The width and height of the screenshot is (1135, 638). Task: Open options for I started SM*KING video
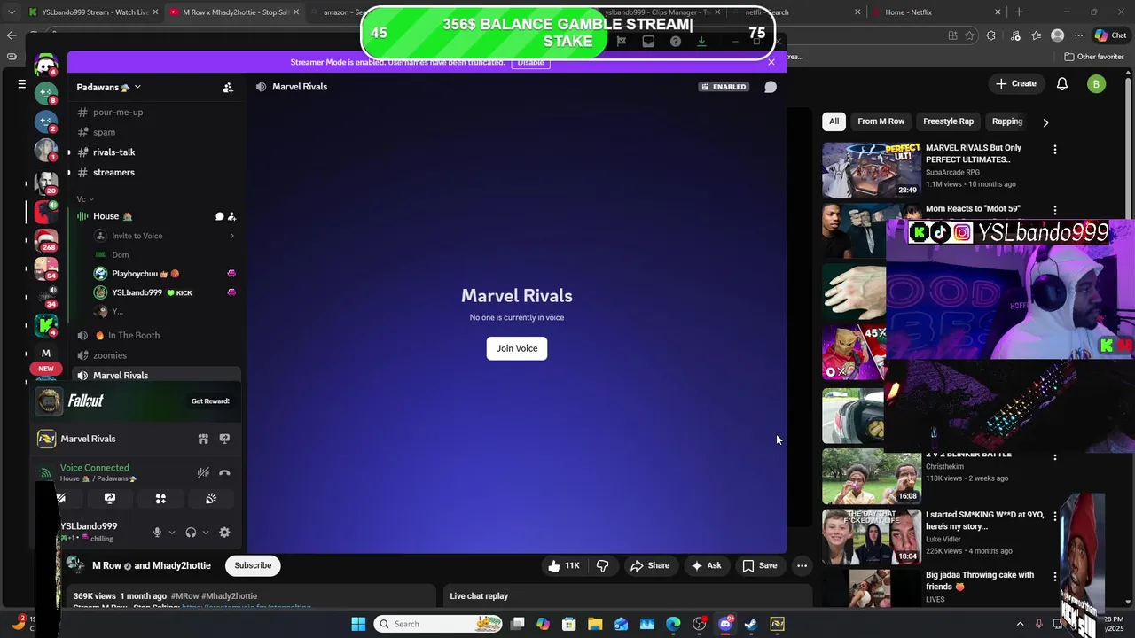coord(1055,517)
